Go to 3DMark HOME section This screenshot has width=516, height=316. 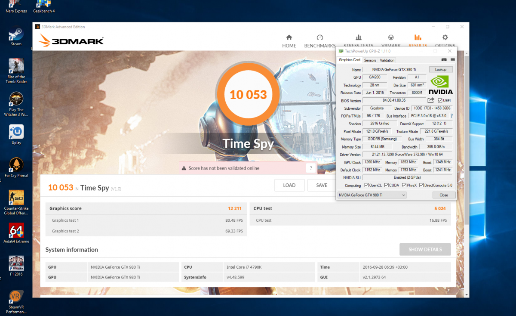point(289,41)
